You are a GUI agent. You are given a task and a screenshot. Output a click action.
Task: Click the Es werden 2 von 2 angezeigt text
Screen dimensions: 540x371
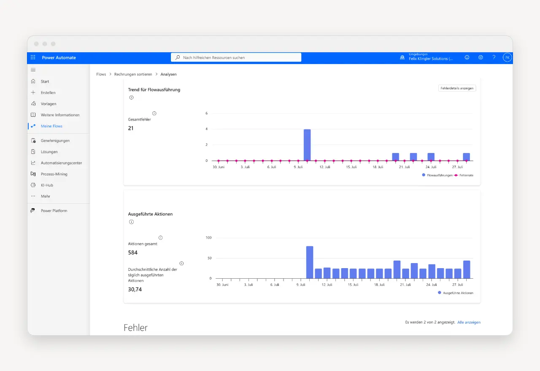[430, 322]
